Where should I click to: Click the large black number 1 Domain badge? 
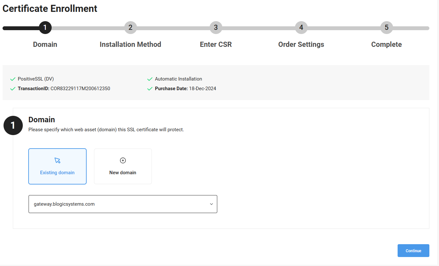pyautogui.click(x=13, y=125)
